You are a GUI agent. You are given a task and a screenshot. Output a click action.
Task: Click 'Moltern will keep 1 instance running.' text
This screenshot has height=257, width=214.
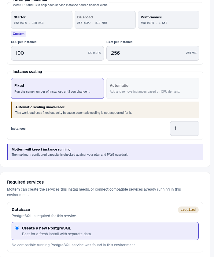click(x=42, y=149)
